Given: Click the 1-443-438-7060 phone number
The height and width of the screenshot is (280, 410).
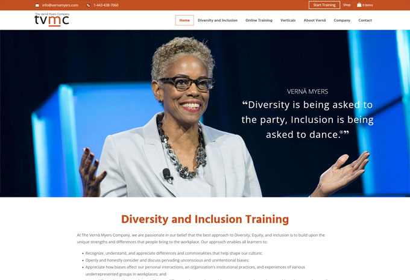Looking at the screenshot, I should coord(106,5).
